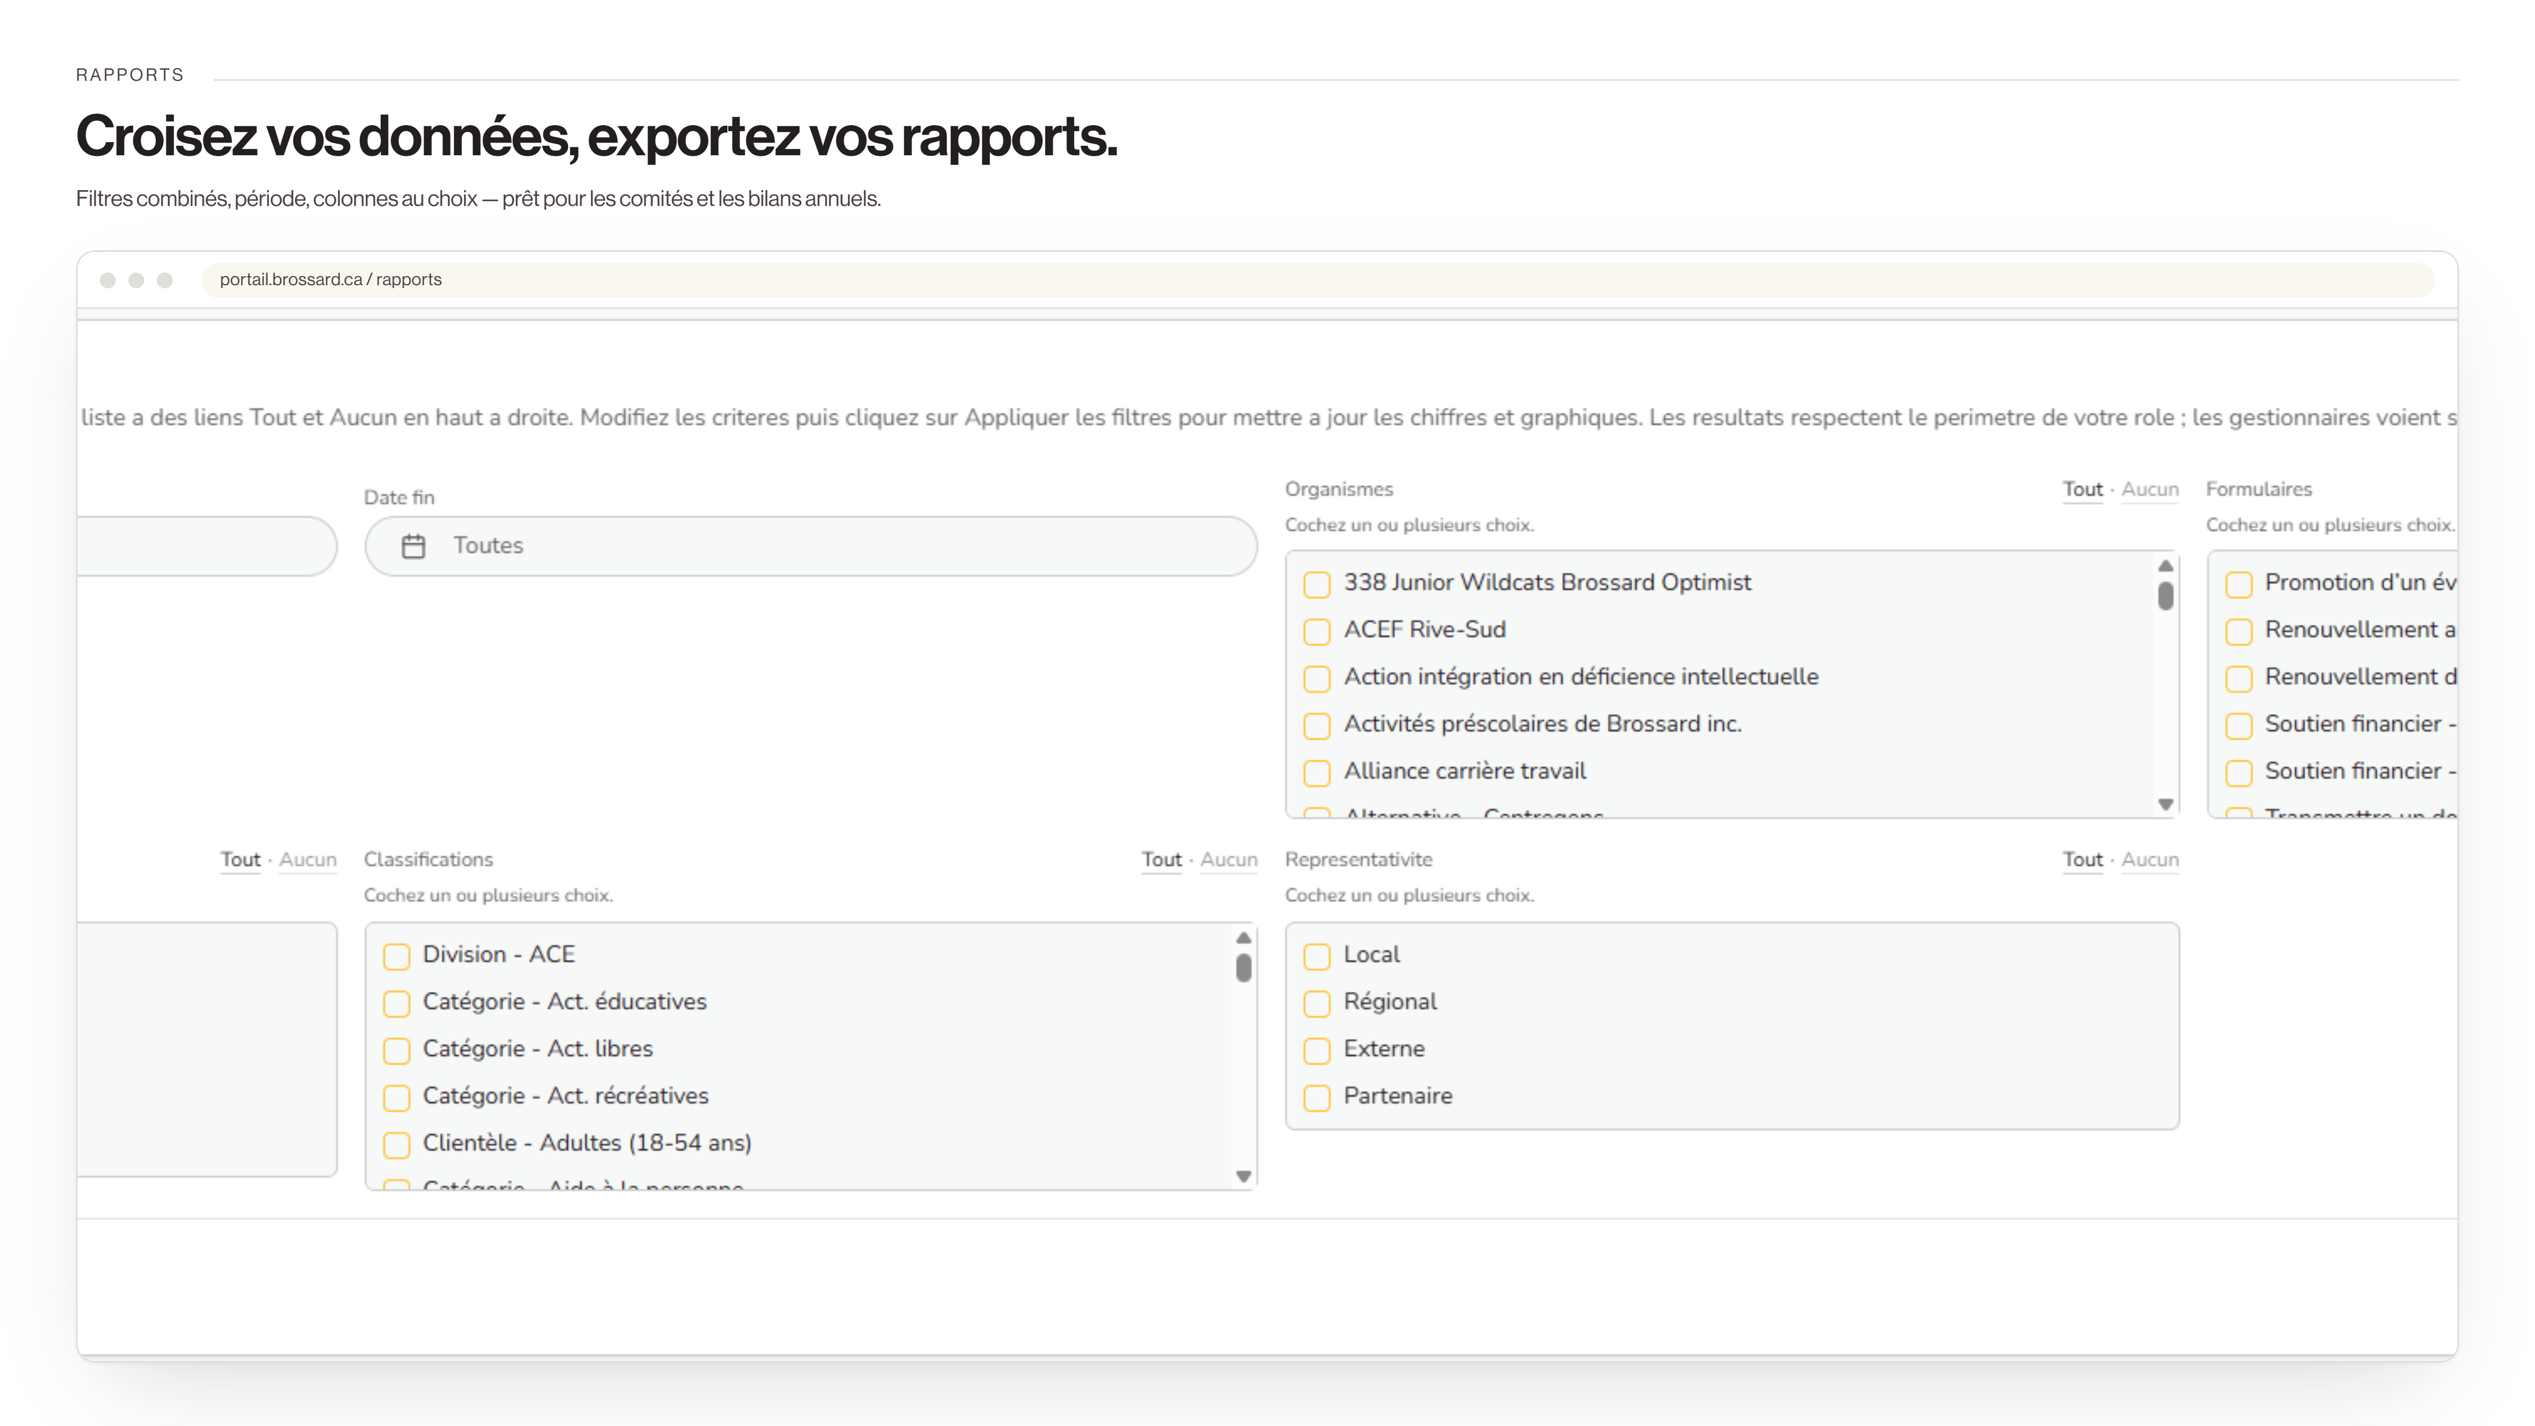This screenshot has width=2535, height=1426.
Task: Click Aucun link left of Classifications
Action: (307, 859)
